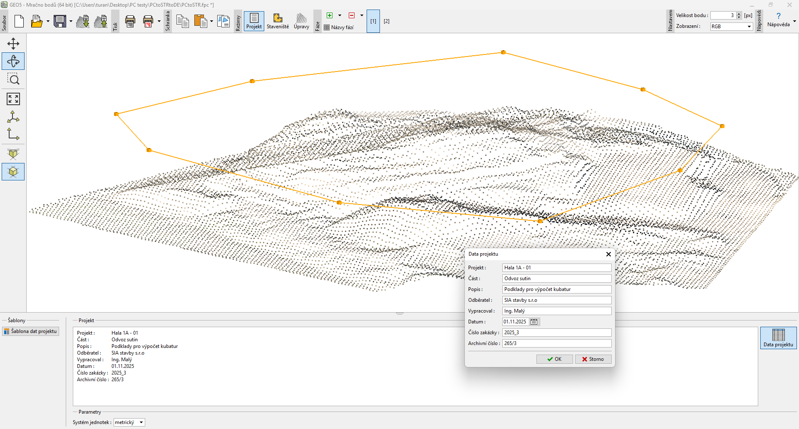Switch to Staveniště mode

click(x=278, y=21)
